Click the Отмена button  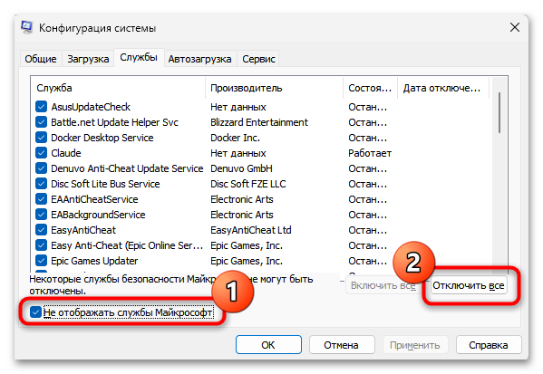coord(342,345)
